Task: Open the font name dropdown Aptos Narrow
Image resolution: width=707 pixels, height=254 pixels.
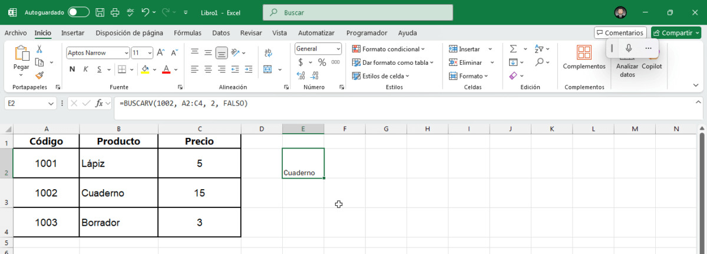Action: click(98, 52)
